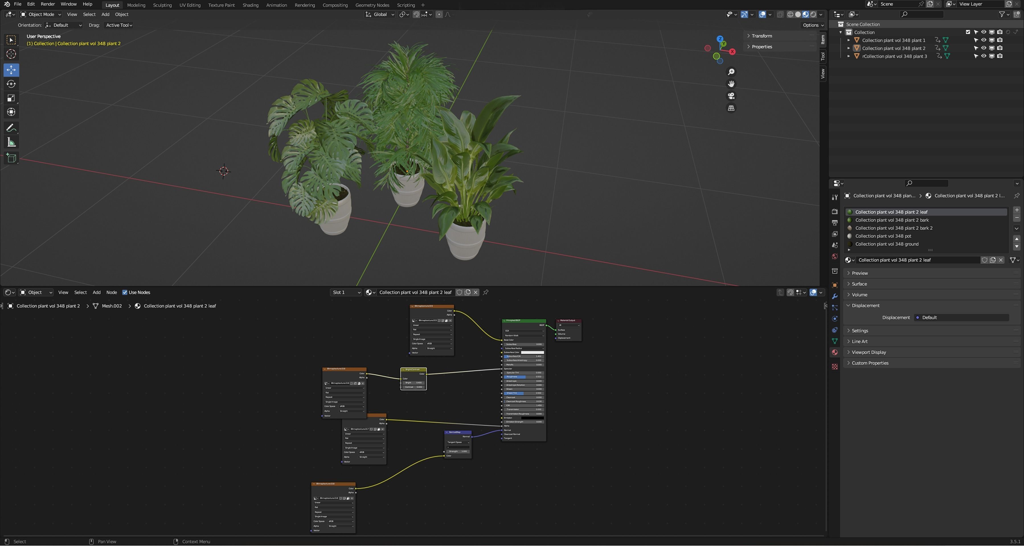Add a new material slot
The image size is (1024, 546).
click(x=1016, y=210)
